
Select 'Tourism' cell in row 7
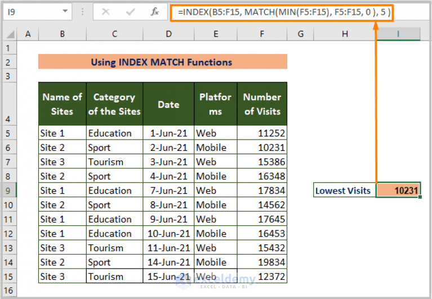pyautogui.click(x=114, y=162)
